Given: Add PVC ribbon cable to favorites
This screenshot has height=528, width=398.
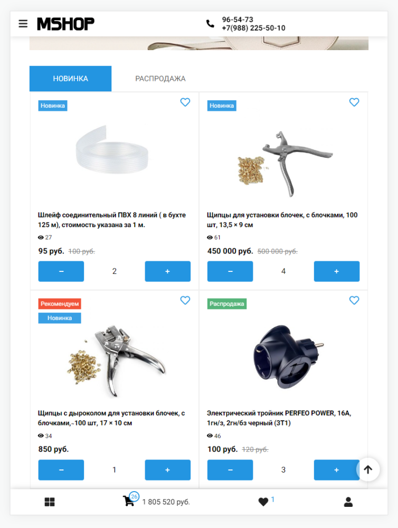Looking at the screenshot, I should (185, 102).
